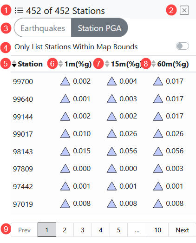Click the 15m triangle icon for station 99144
Image resolution: width=196 pixels, height=243 pixels.
coord(112,116)
